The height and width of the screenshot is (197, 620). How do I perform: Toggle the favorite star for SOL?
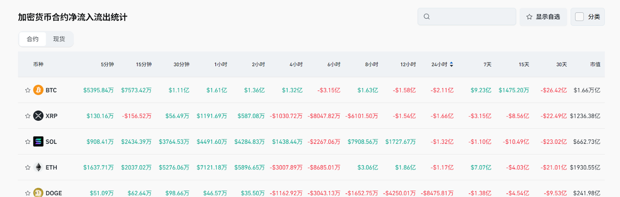tap(28, 141)
